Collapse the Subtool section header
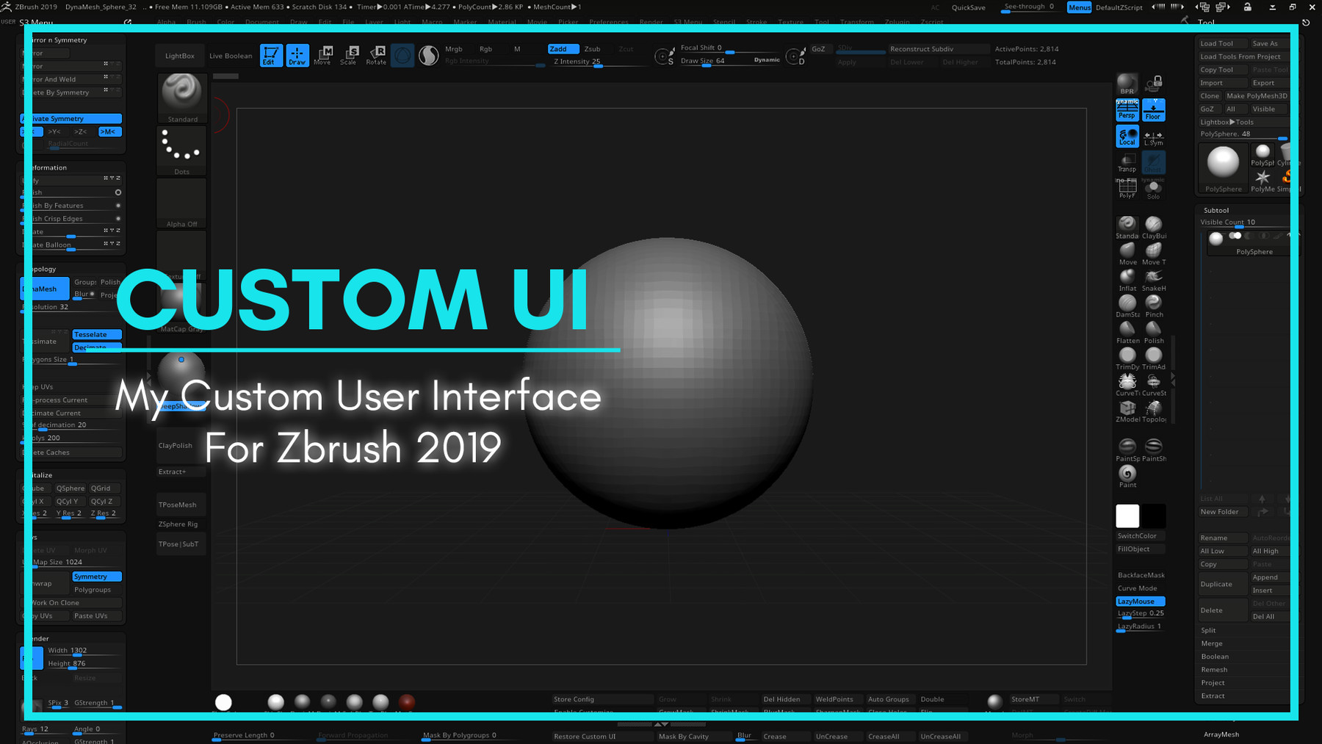The height and width of the screenshot is (744, 1322). [x=1216, y=210]
